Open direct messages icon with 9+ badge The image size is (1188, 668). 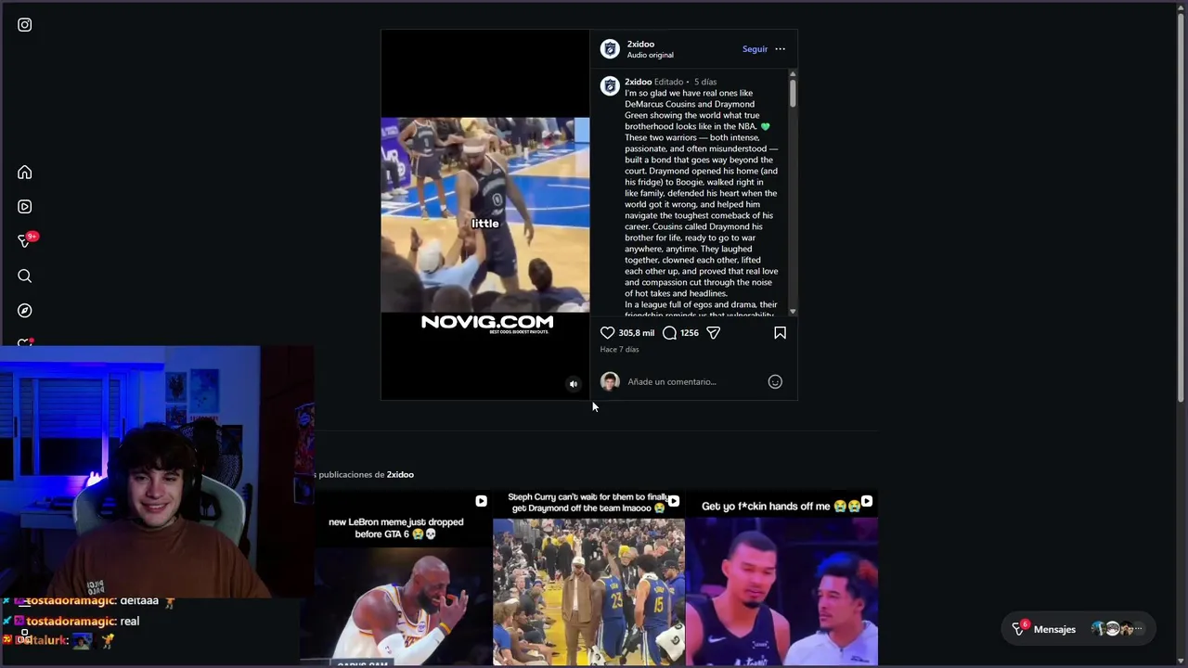click(x=26, y=240)
